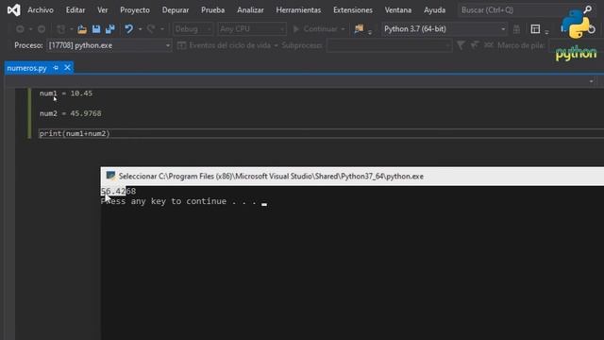Screen dimensions: 604x340
Task: Open the Depurar menu
Action: coord(176,10)
